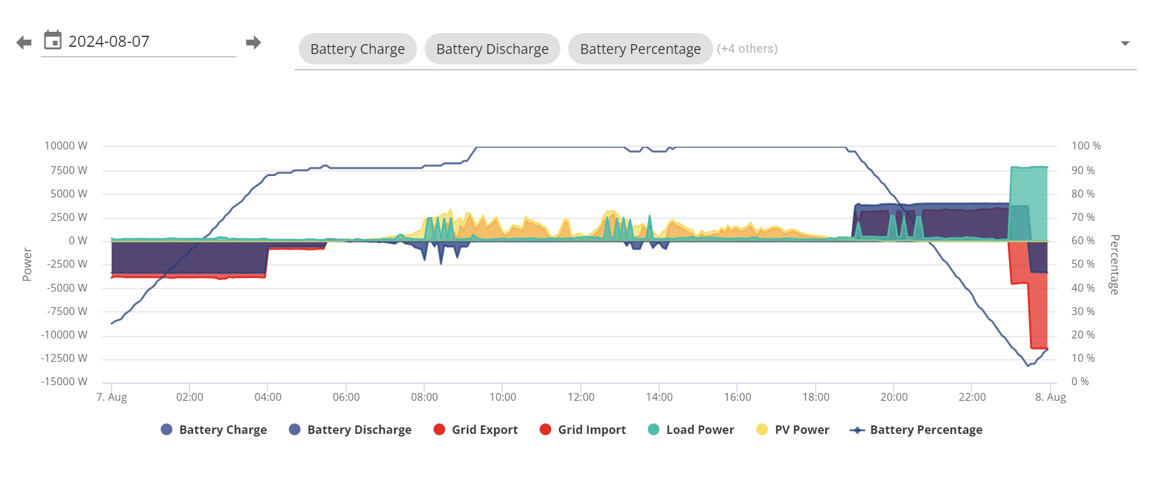Click the 7. Aug axis label
This screenshot has height=480, width=1152.
pyautogui.click(x=112, y=397)
